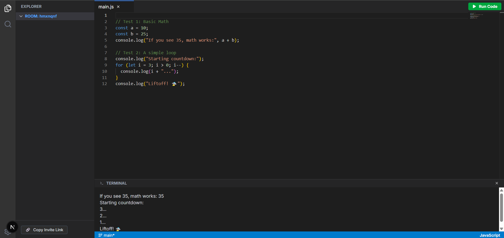Click terminal output '2...'
Viewport: 504px width, 238px height.
pos(103,216)
